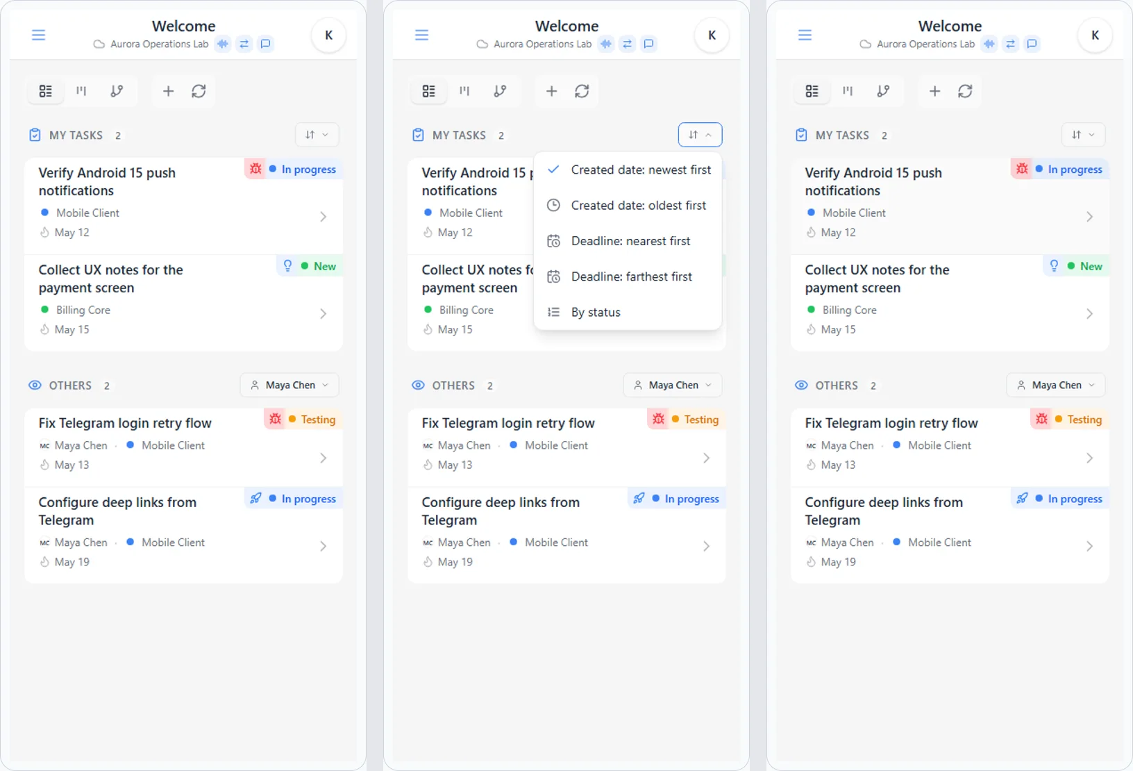This screenshot has width=1133, height=771.
Task: Click swap arrows icon in middle screen header
Action: point(628,44)
